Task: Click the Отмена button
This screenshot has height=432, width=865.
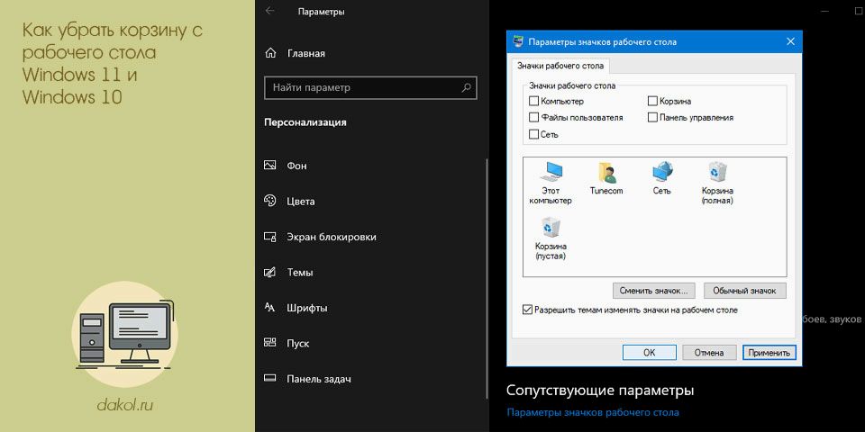Action: pos(709,353)
